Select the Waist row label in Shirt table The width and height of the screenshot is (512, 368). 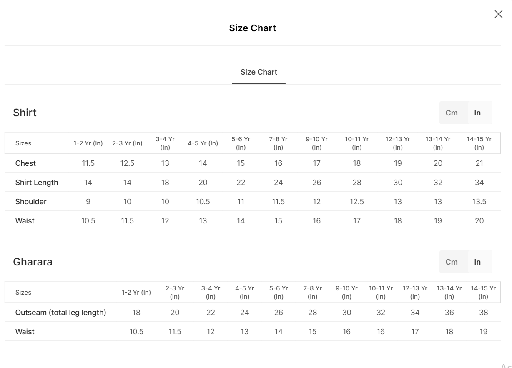pos(25,221)
